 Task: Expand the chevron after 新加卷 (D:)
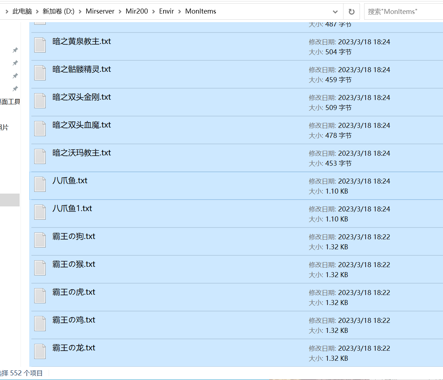click(x=80, y=11)
